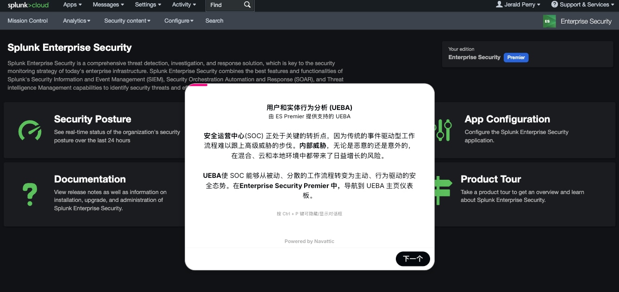619x292 pixels.
Task: Click the Security Posture gauge icon
Action: point(30,130)
